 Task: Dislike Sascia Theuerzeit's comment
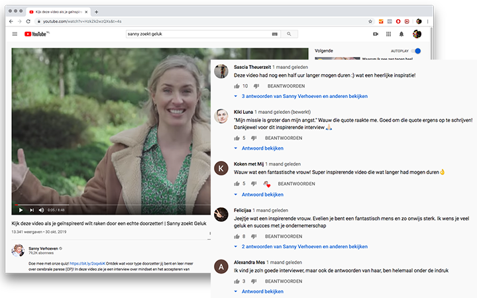(x=256, y=86)
